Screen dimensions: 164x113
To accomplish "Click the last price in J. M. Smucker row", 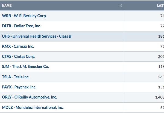I will pos(161,67).
